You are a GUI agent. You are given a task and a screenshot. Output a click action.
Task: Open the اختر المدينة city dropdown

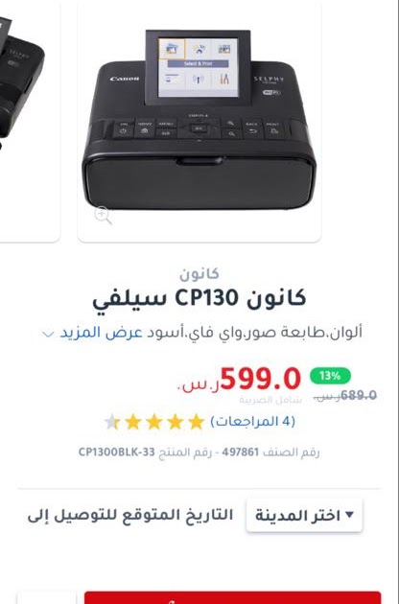(x=304, y=515)
